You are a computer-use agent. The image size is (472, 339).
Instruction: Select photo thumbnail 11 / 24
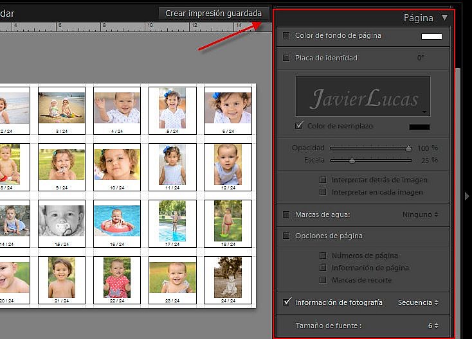172,167
